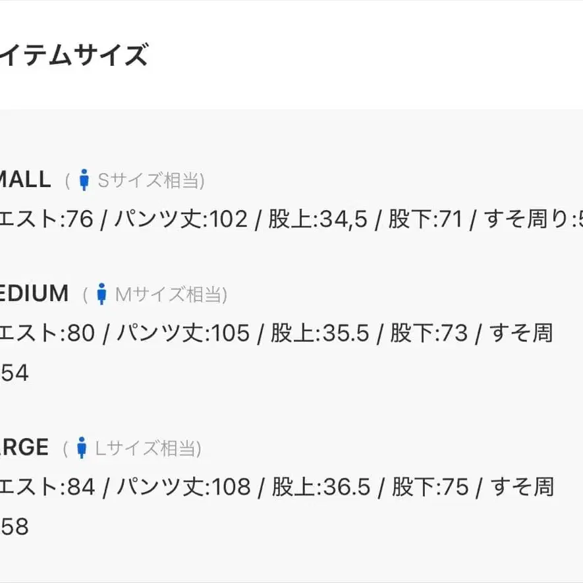Click the MEDIUM パンツ丈:105 measurement
This screenshot has height=583, width=583.
pyautogui.click(x=183, y=333)
